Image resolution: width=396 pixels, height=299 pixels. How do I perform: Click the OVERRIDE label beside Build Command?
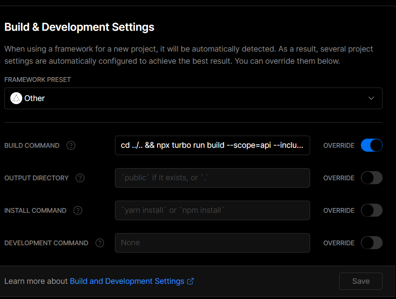pyautogui.click(x=339, y=146)
